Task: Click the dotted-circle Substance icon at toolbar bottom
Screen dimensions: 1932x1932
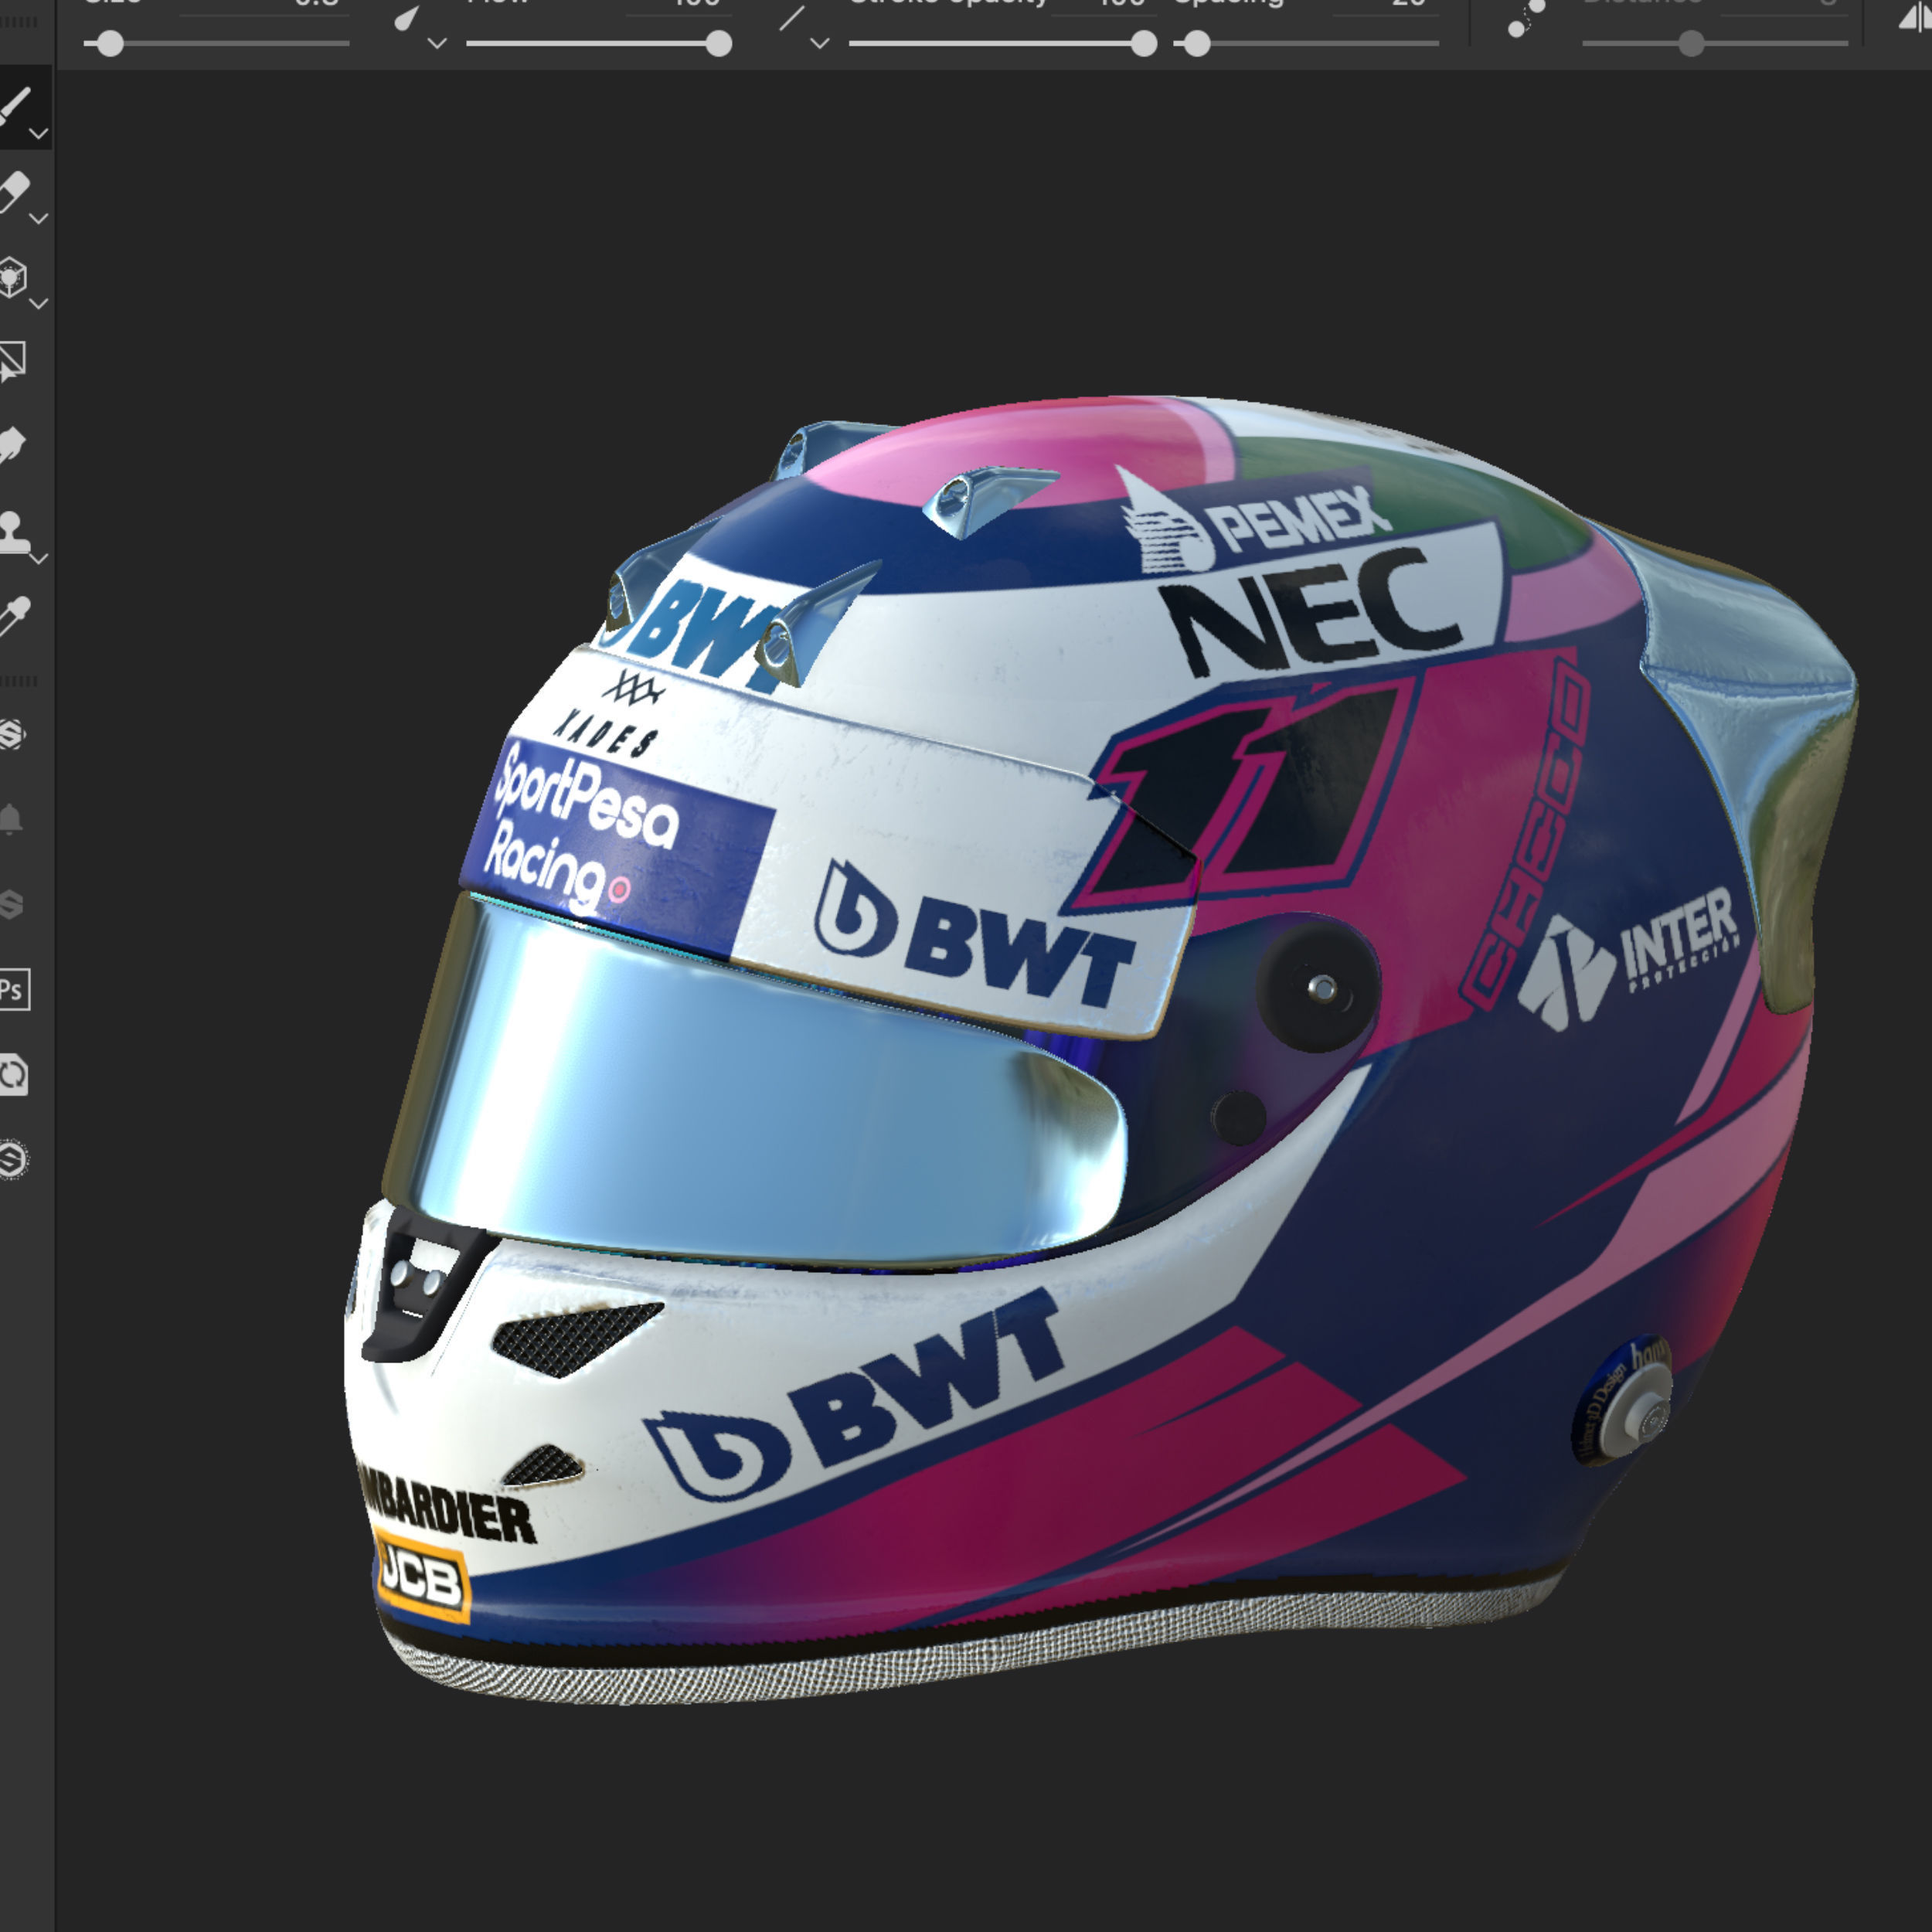Action: point(13,1160)
